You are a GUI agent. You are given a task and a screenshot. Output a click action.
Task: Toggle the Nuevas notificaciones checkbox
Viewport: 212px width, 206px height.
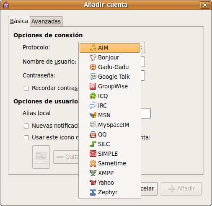pyautogui.click(x=26, y=126)
